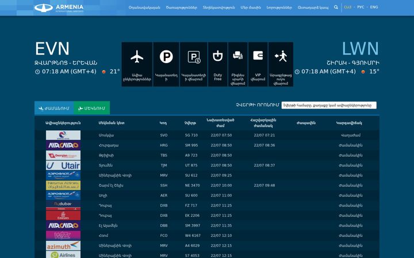Click flight number EK 2206
This screenshot has height=258, width=414.
[192, 216]
